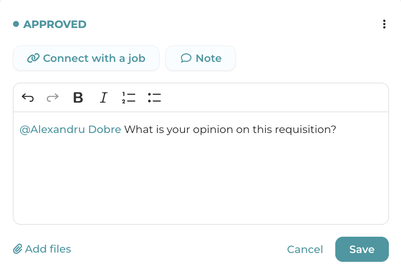The height and width of the screenshot is (271, 401).
Task: Click the speech bubble icon beside Note
Action: pos(186,58)
